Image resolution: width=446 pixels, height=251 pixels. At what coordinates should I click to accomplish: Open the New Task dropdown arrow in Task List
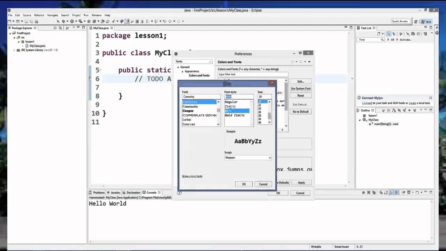coord(383,34)
